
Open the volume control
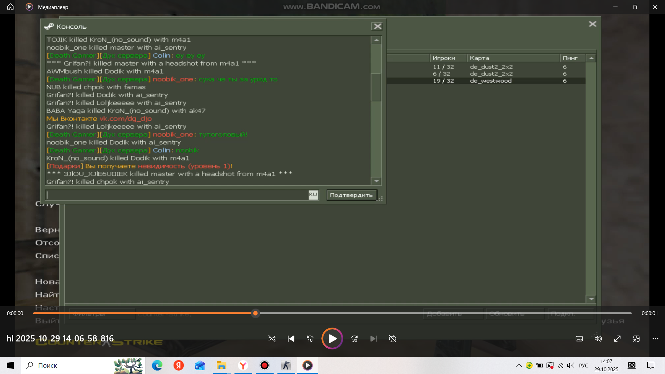pos(598,339)
